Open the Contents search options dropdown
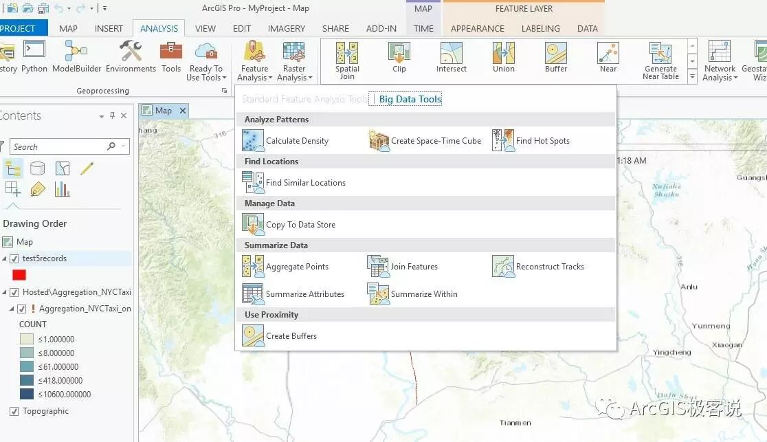Screen dimensions: 767x442 click(x=124, y=146)
